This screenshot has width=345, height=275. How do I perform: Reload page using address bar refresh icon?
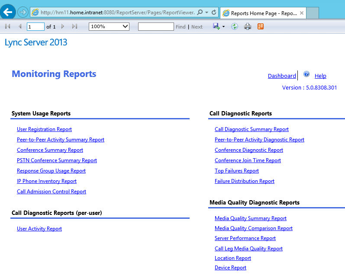(214, 13)
